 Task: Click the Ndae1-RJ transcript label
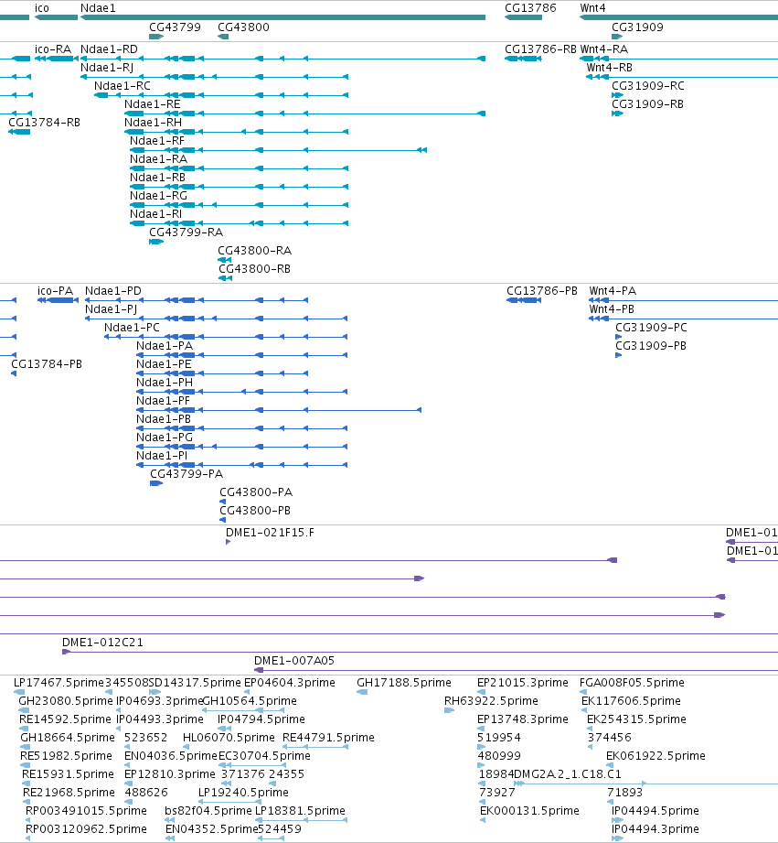coord(107,68)
